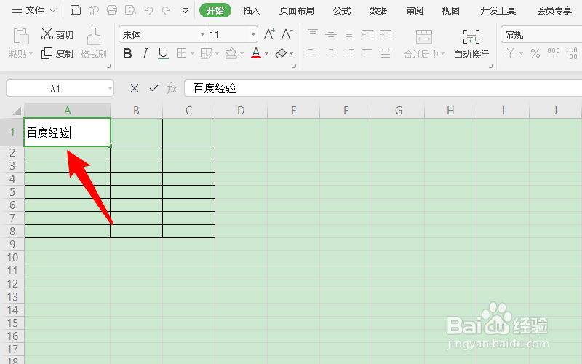Open font color dropdown arrow
Viewport: 582px width, 364px height.
[266, 54]
